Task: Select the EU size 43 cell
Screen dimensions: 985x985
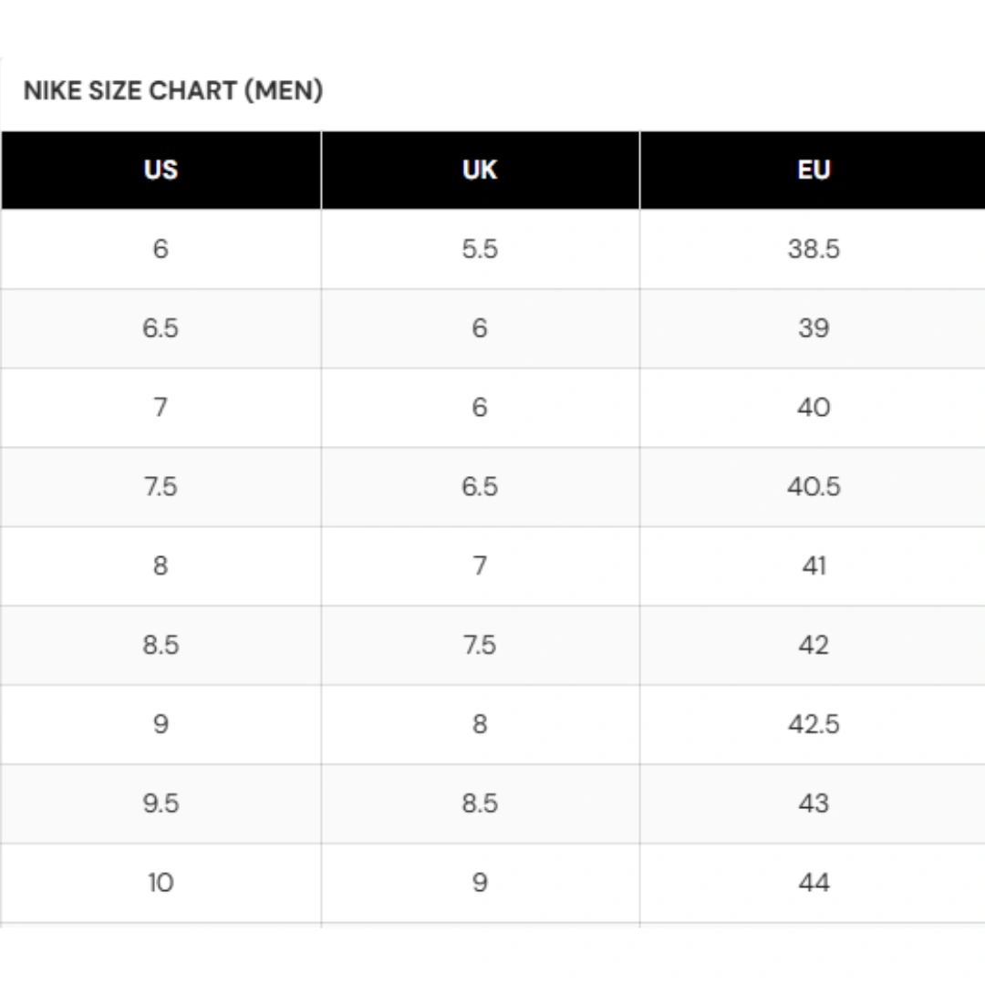Action: tap(814, 804)
